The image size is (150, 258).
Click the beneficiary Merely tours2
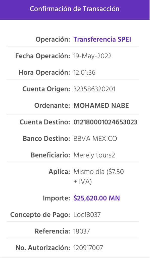94,155
